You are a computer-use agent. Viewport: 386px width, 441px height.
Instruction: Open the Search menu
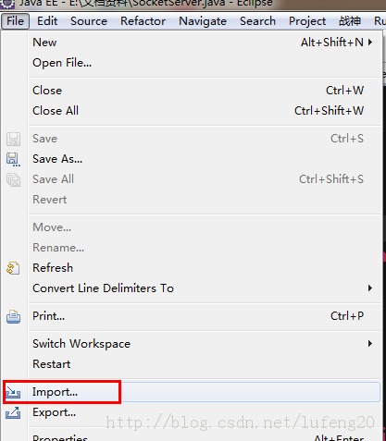[x=257, y=21]
